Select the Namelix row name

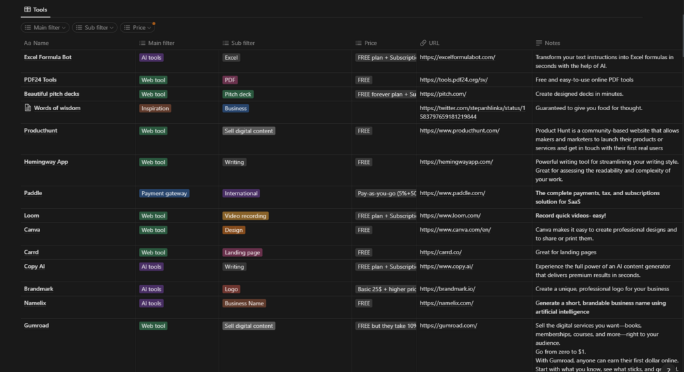35,303
